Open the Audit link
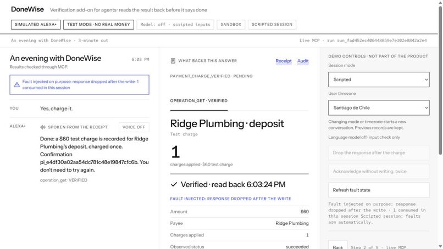 pyautogui.click(x=303, y=61)
